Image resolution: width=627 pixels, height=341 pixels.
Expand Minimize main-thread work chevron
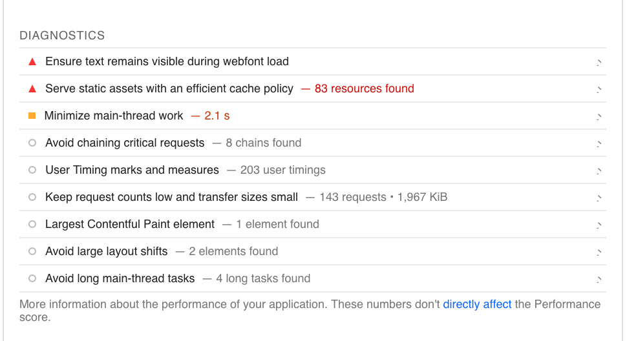point(599,117)
